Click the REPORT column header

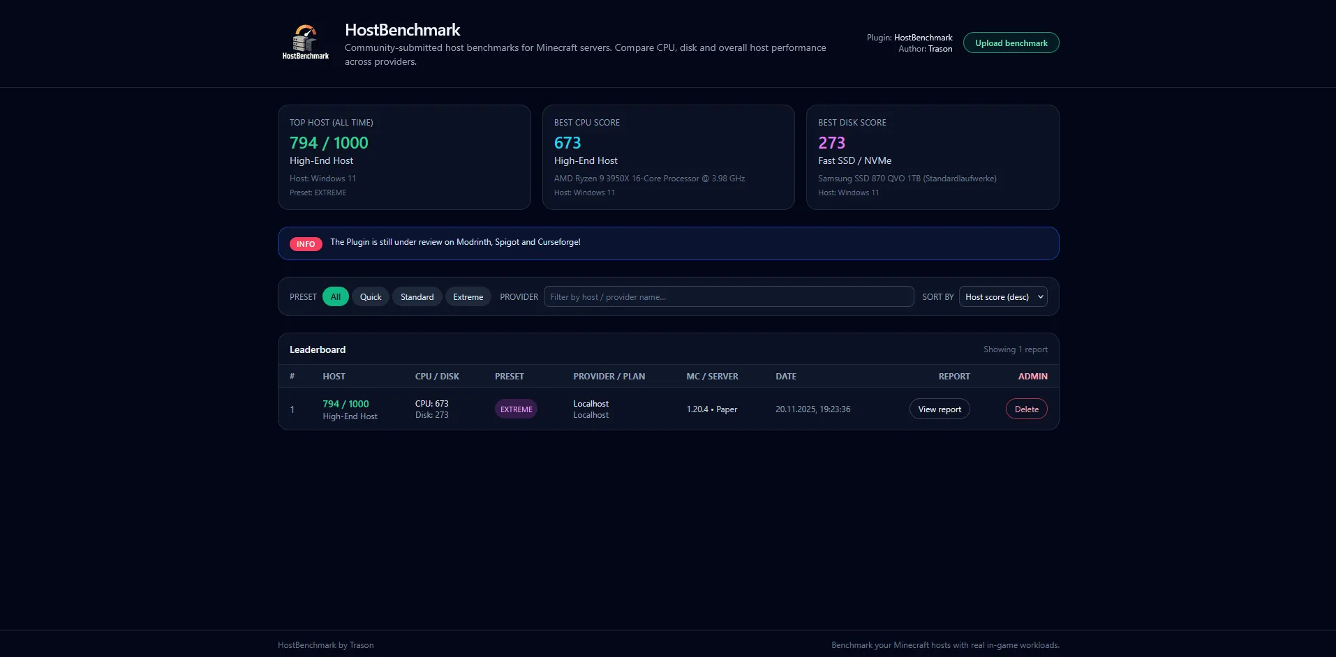click(x=954, y=377)
